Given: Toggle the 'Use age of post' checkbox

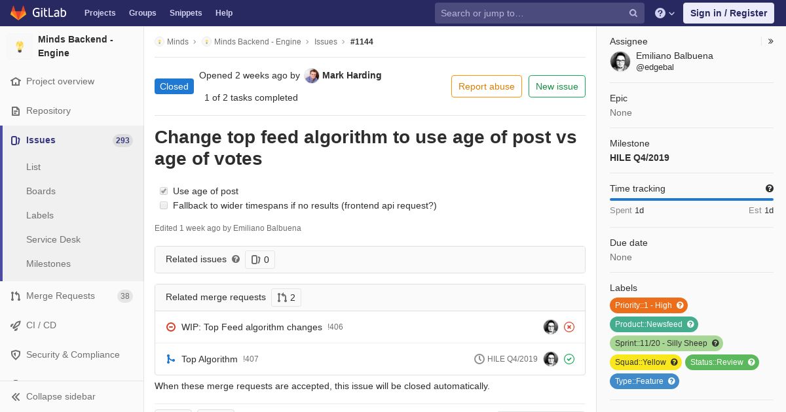Looking at the screenshot, I should tap(164, 191).
